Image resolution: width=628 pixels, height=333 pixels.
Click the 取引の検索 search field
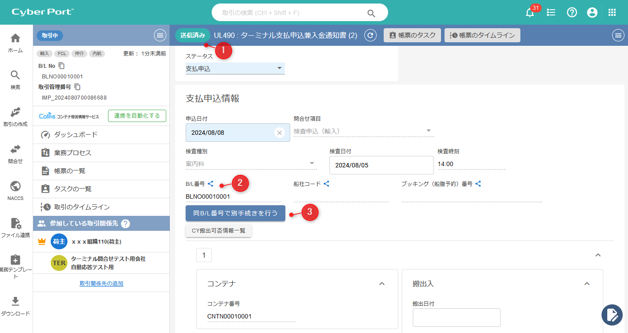pos(291,13)
